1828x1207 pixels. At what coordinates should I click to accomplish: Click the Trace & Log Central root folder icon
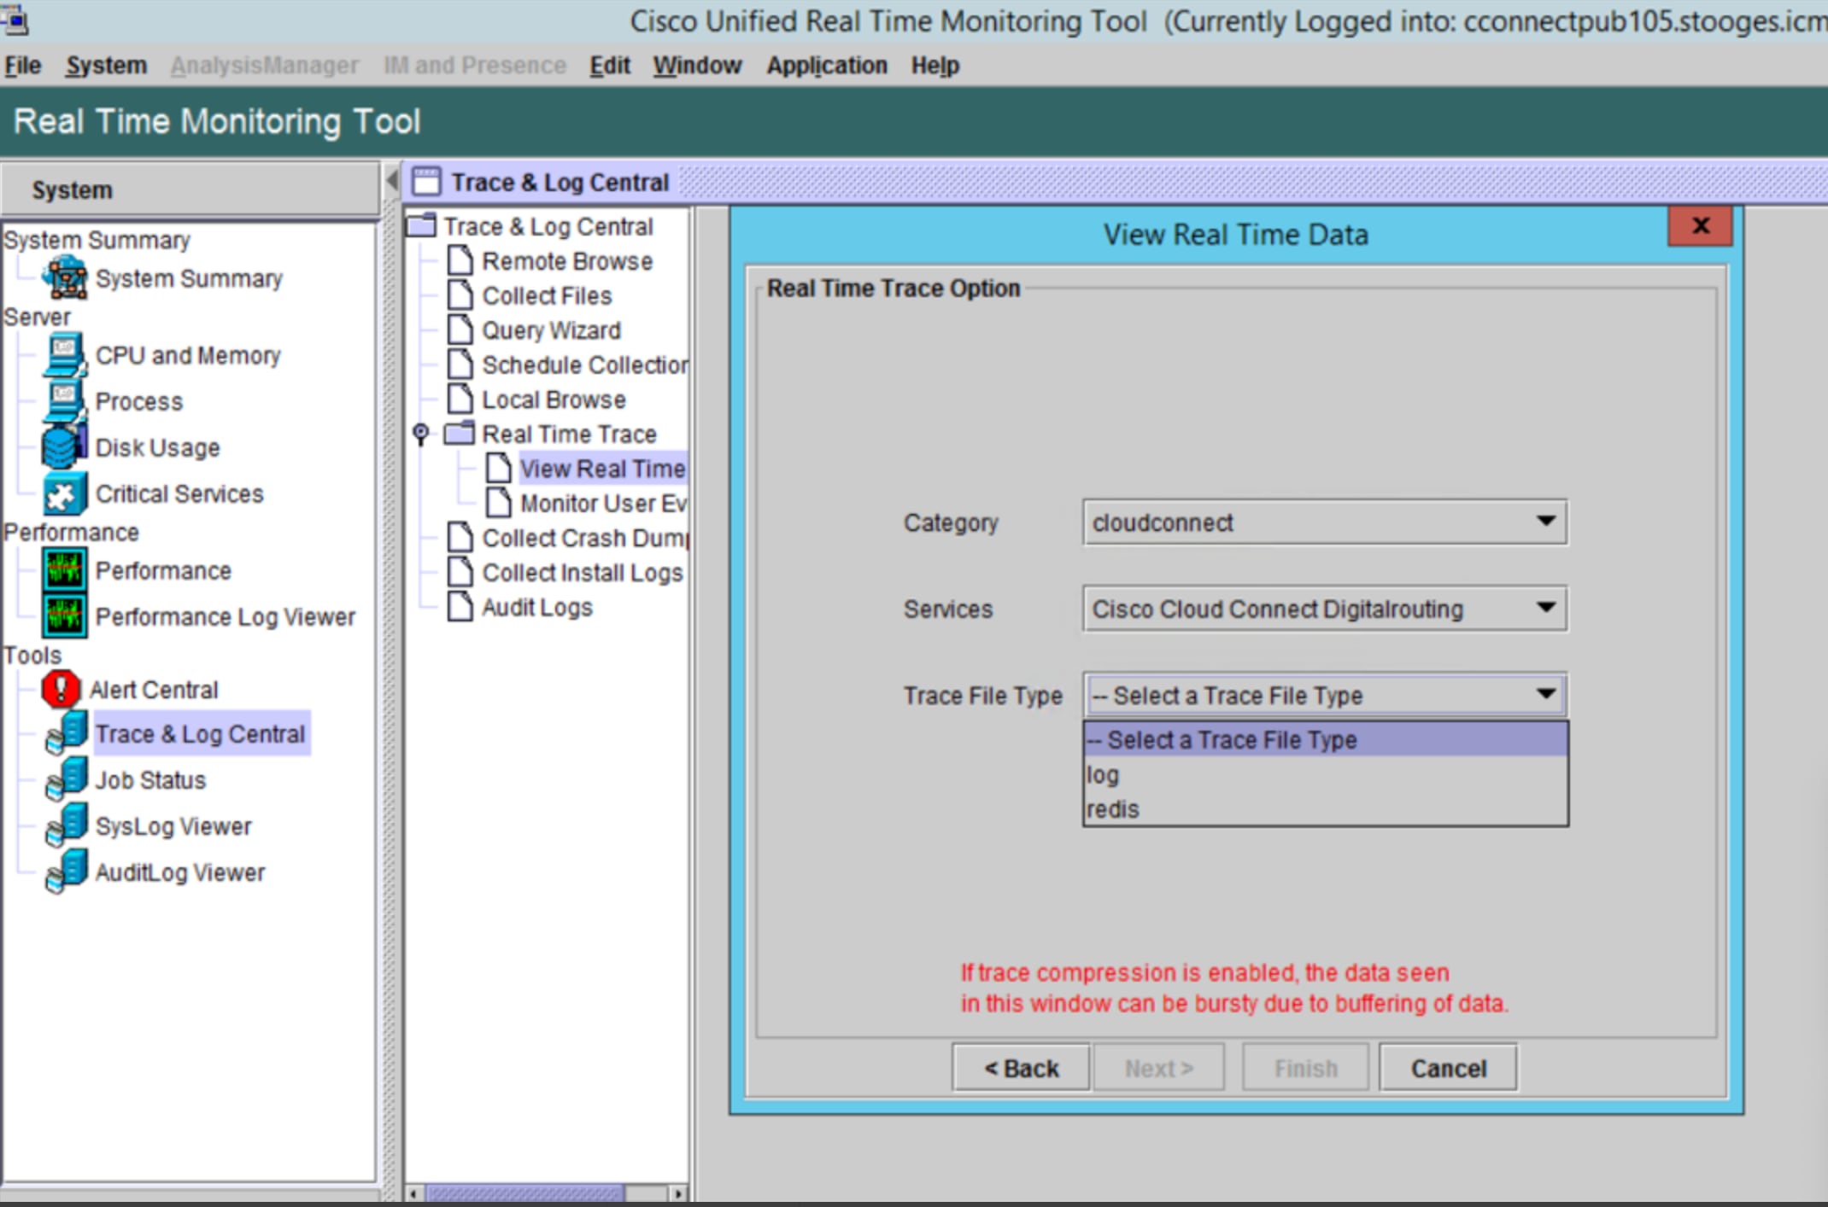click(x=421, y=225)
